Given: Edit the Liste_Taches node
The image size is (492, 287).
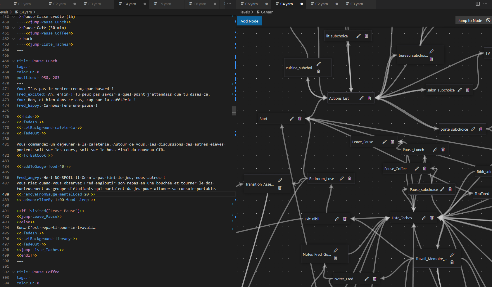Looking at the screenshot, I should 424,218.
